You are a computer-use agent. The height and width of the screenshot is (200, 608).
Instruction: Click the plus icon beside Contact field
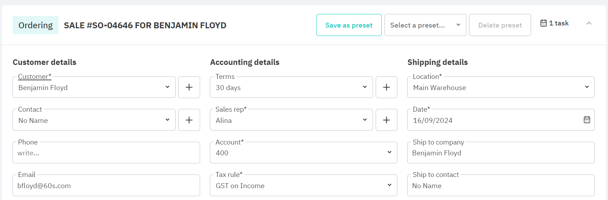tap(189, 120)
